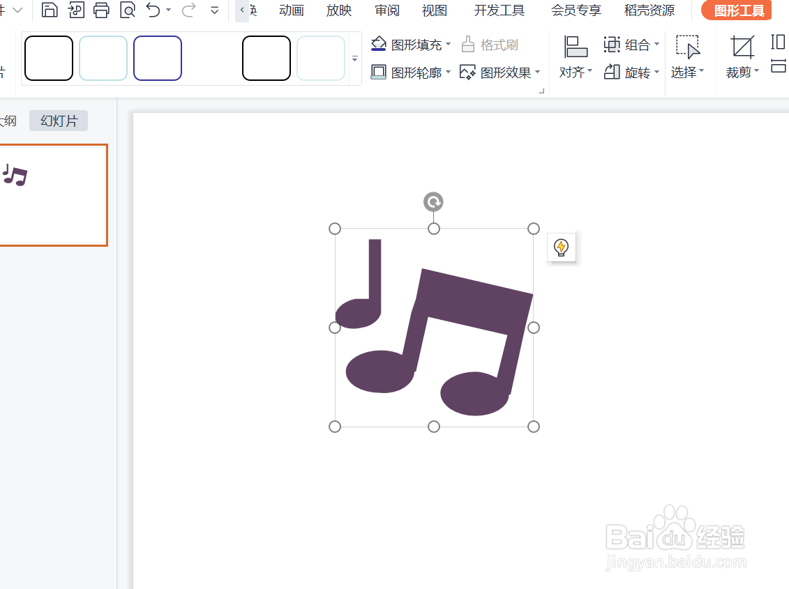
Task: Click the 旋转 rotate icon
Action: coord(612,72)
